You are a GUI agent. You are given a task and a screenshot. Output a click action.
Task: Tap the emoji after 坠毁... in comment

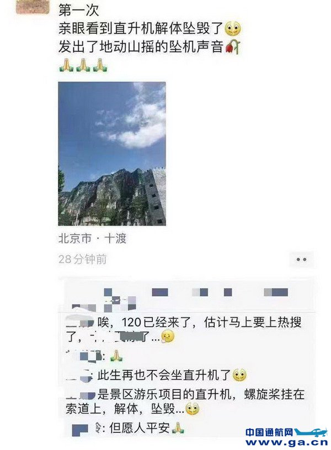pos(193,409)
